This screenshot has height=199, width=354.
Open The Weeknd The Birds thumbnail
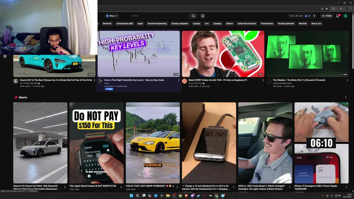click(308, 54)
